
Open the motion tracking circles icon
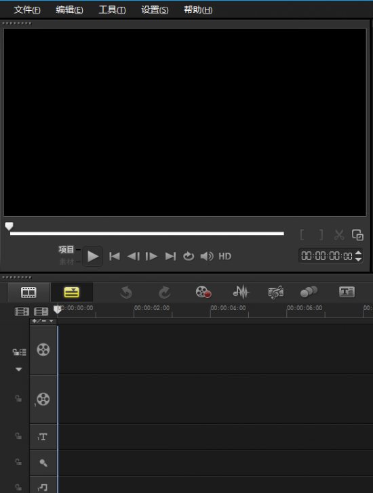(309, 292)
